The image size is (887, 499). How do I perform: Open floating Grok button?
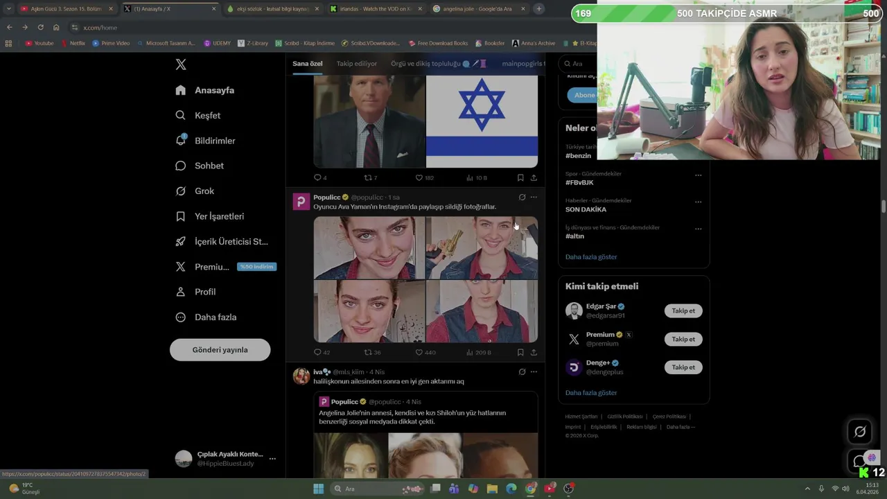coord(860,432)
